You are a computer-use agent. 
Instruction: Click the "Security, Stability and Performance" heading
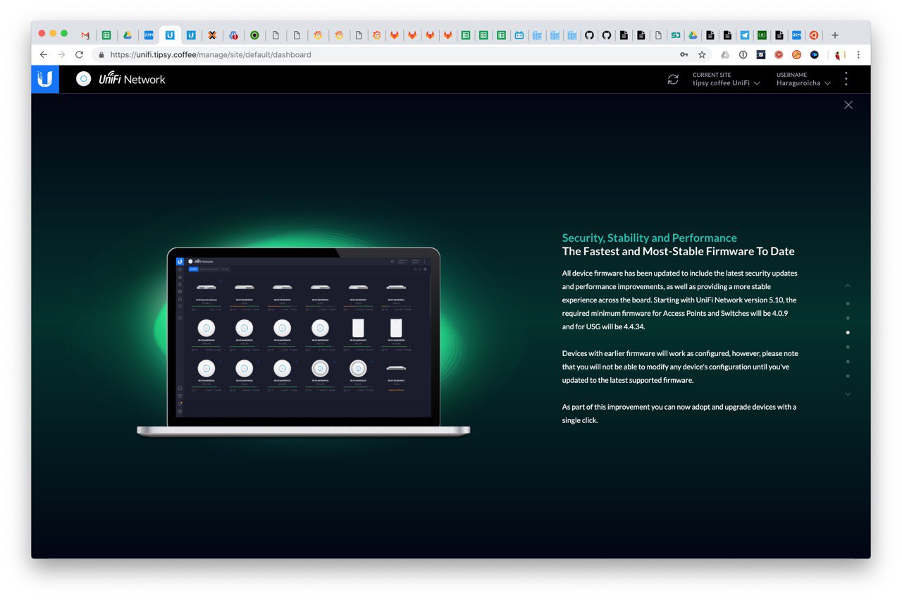(649, 238)
